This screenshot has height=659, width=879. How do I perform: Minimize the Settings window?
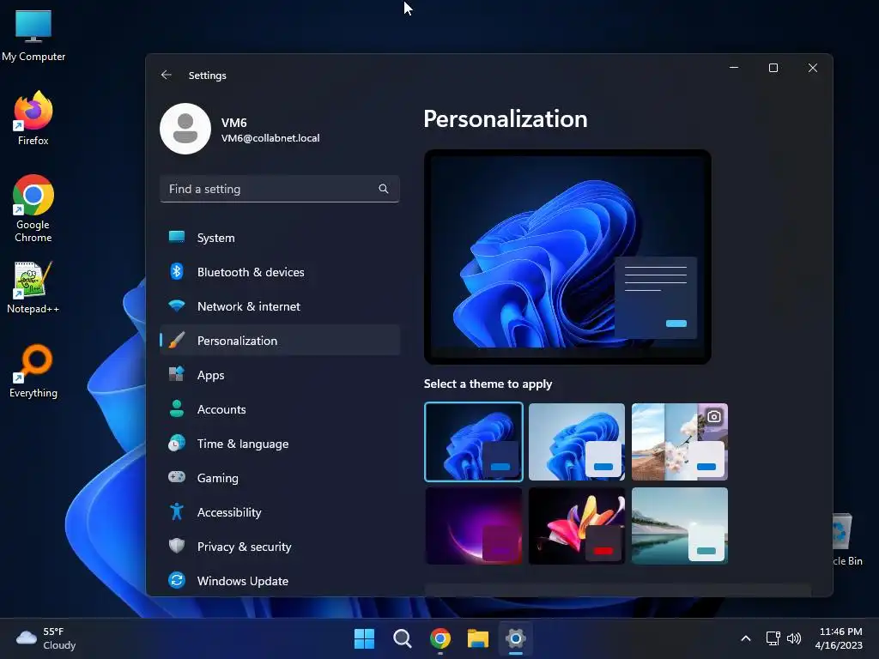[x=734, y=68]
